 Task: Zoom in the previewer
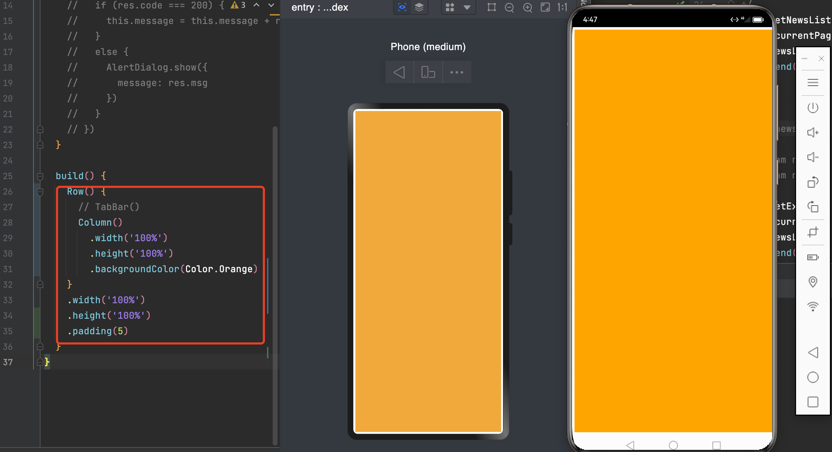(x=527, y=7)
